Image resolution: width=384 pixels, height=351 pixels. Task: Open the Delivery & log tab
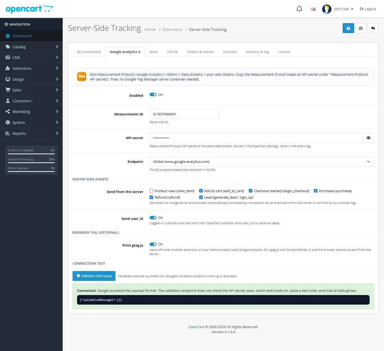point(257,52)
